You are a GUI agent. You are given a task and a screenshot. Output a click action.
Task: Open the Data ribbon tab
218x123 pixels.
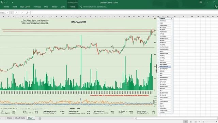tap(46, 7)
